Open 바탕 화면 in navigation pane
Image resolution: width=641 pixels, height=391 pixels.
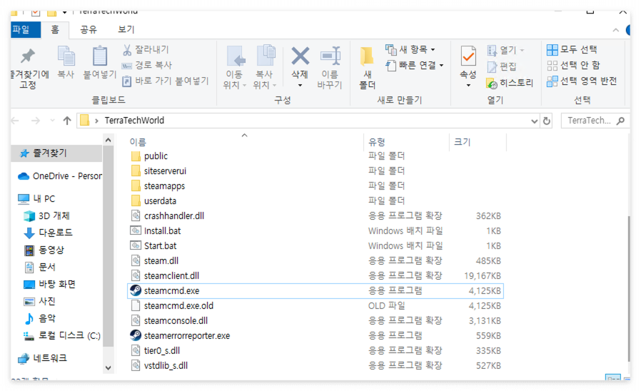point(49,284)
